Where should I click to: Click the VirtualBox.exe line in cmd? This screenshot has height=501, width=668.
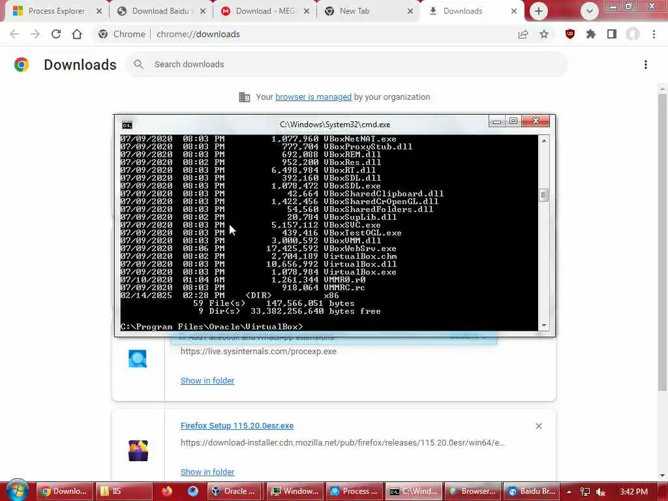258,272
